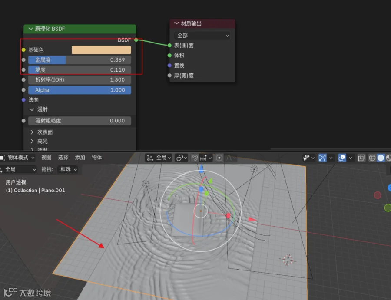This screenshot has width=391, height=300.
Task: Toggle show overlays button
Action: pyautogui.click(x=342, y=158)
